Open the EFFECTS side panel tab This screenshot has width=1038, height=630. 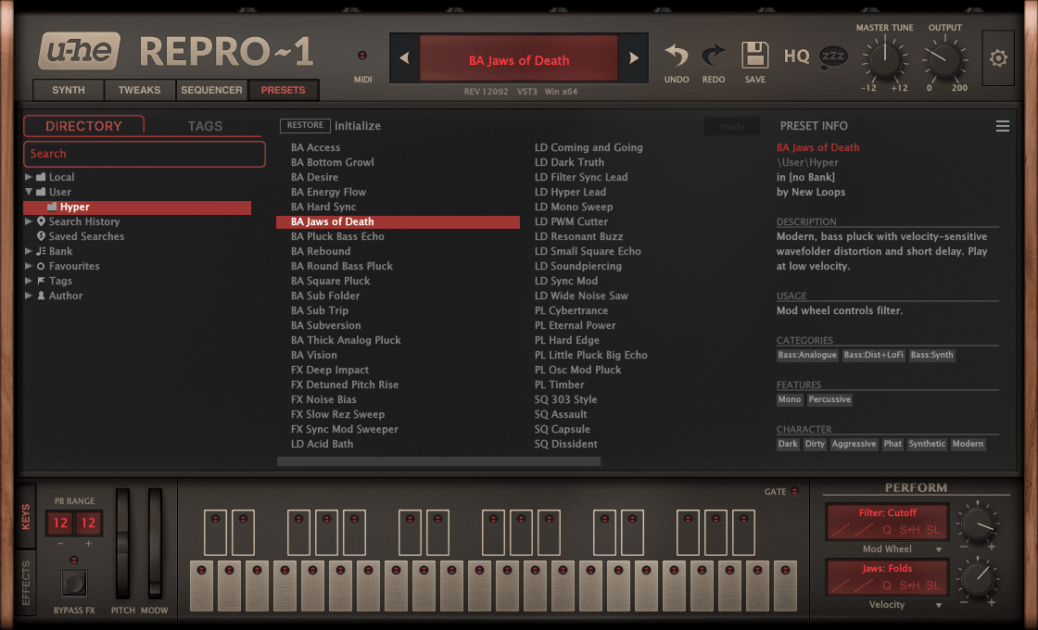[25, 583]
